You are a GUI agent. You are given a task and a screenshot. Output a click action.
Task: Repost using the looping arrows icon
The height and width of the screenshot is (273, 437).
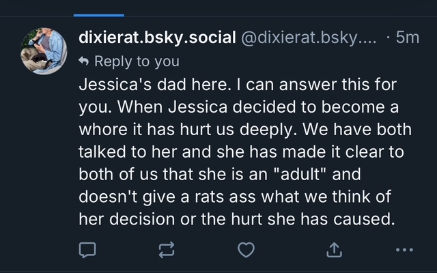click(167, 250)
